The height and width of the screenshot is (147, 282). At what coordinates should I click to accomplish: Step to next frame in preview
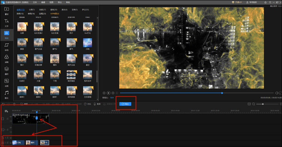click(113, 93)
